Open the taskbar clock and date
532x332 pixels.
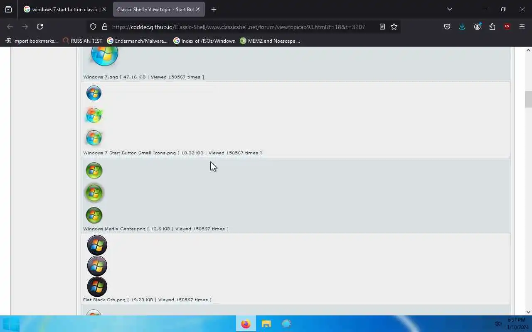click(517, 324)
